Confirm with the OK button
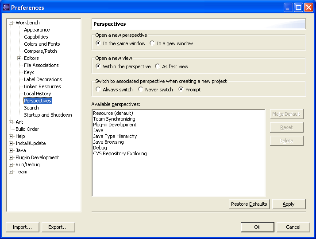 257,227
